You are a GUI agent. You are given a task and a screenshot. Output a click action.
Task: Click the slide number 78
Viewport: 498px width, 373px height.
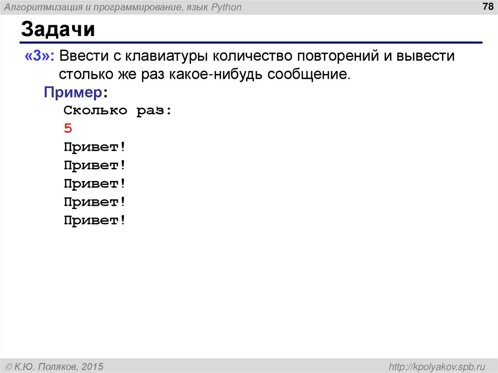[x=487, y=7]
